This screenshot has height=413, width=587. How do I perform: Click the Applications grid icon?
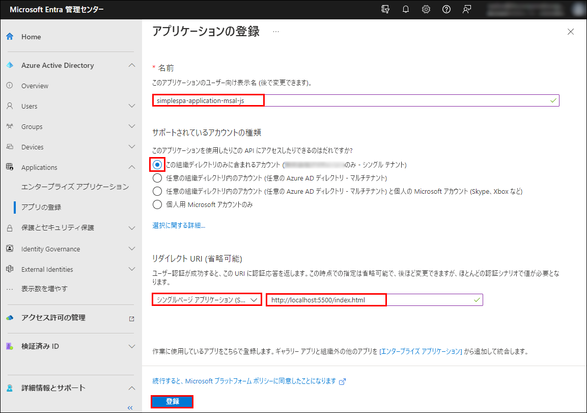10,167
